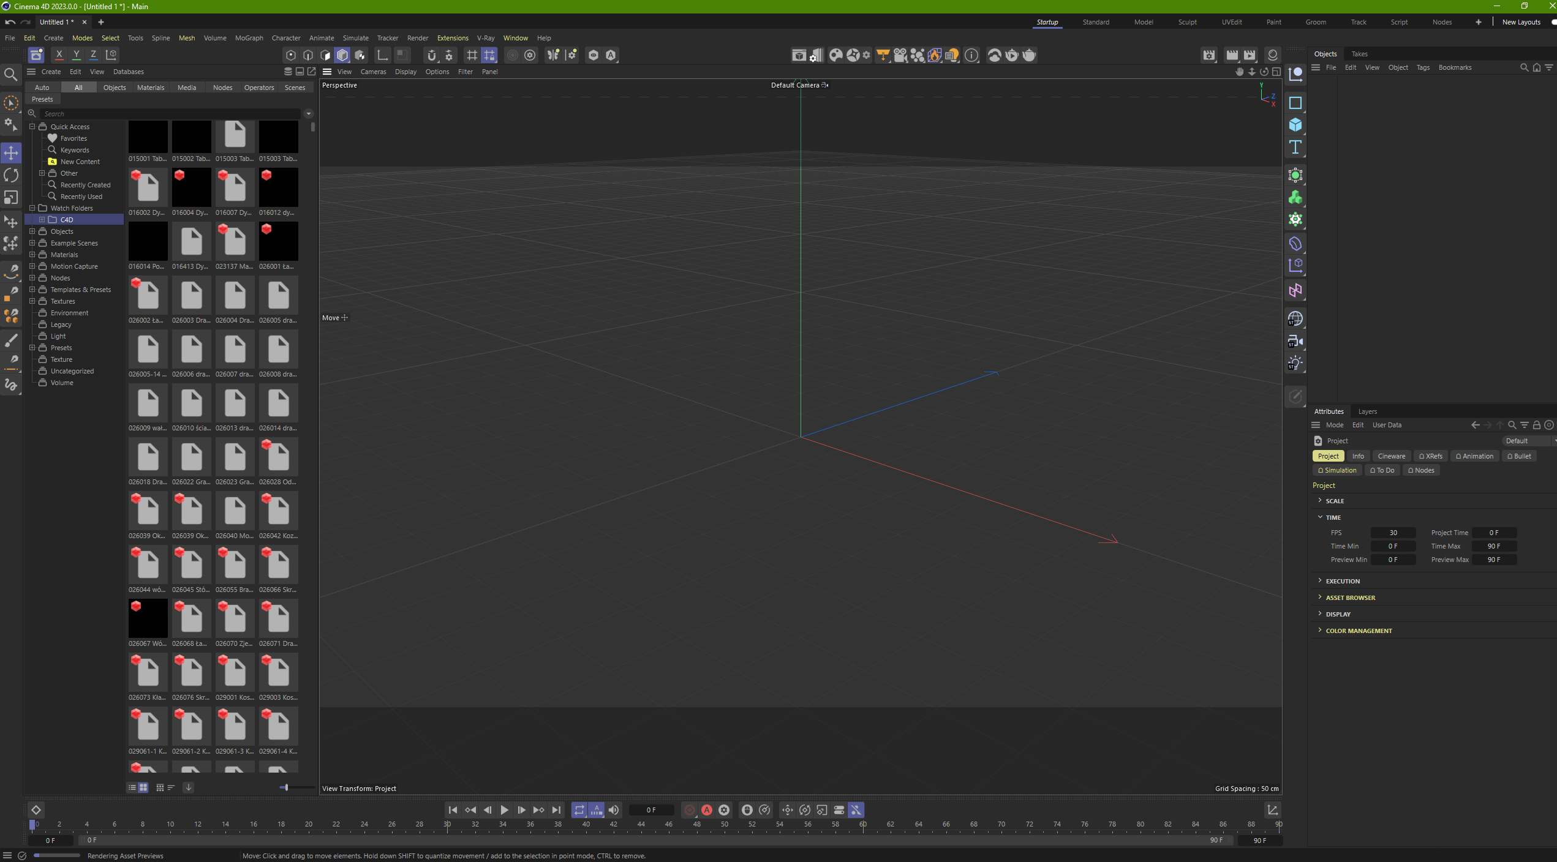Select the Scale tool in left toolbar
The width and height of the screenshot is (1557, 862).
coord(11,197)
